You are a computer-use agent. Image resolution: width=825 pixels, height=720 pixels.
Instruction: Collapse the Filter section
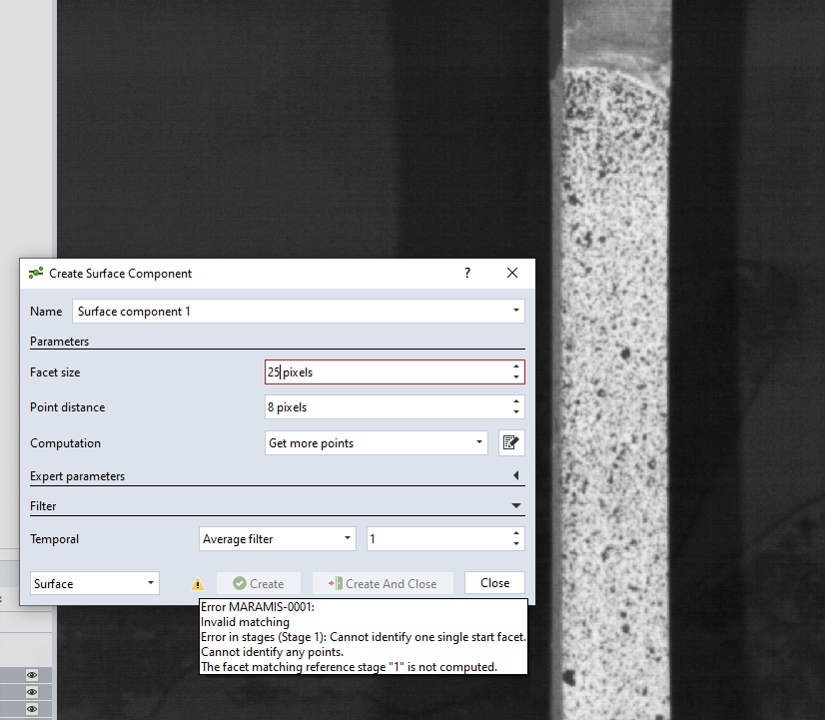coord(515,506)
